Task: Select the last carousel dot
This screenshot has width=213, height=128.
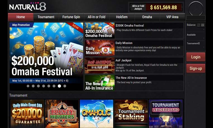Action: (x=65, y=86)
